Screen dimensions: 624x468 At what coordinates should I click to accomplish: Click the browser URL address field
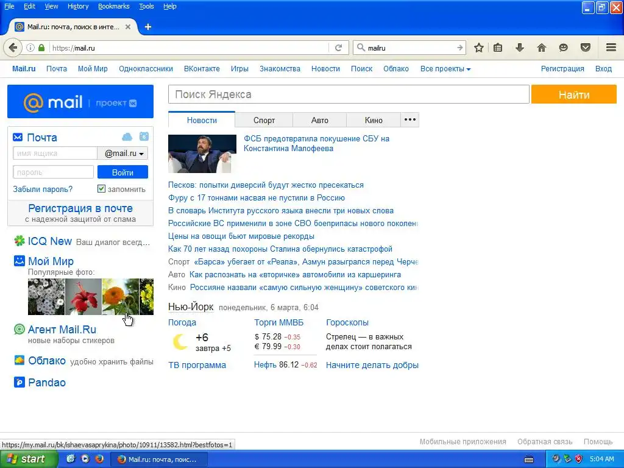tap(189, 48)
